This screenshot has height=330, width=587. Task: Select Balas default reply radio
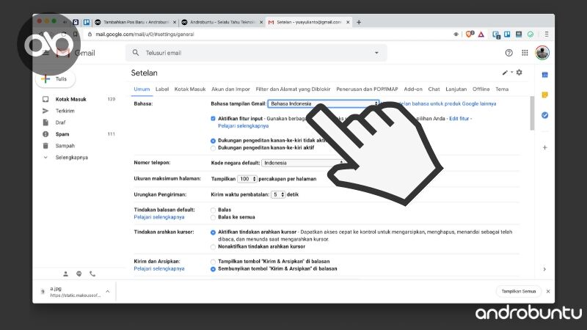pyautogui.click(x=213, y=210)
